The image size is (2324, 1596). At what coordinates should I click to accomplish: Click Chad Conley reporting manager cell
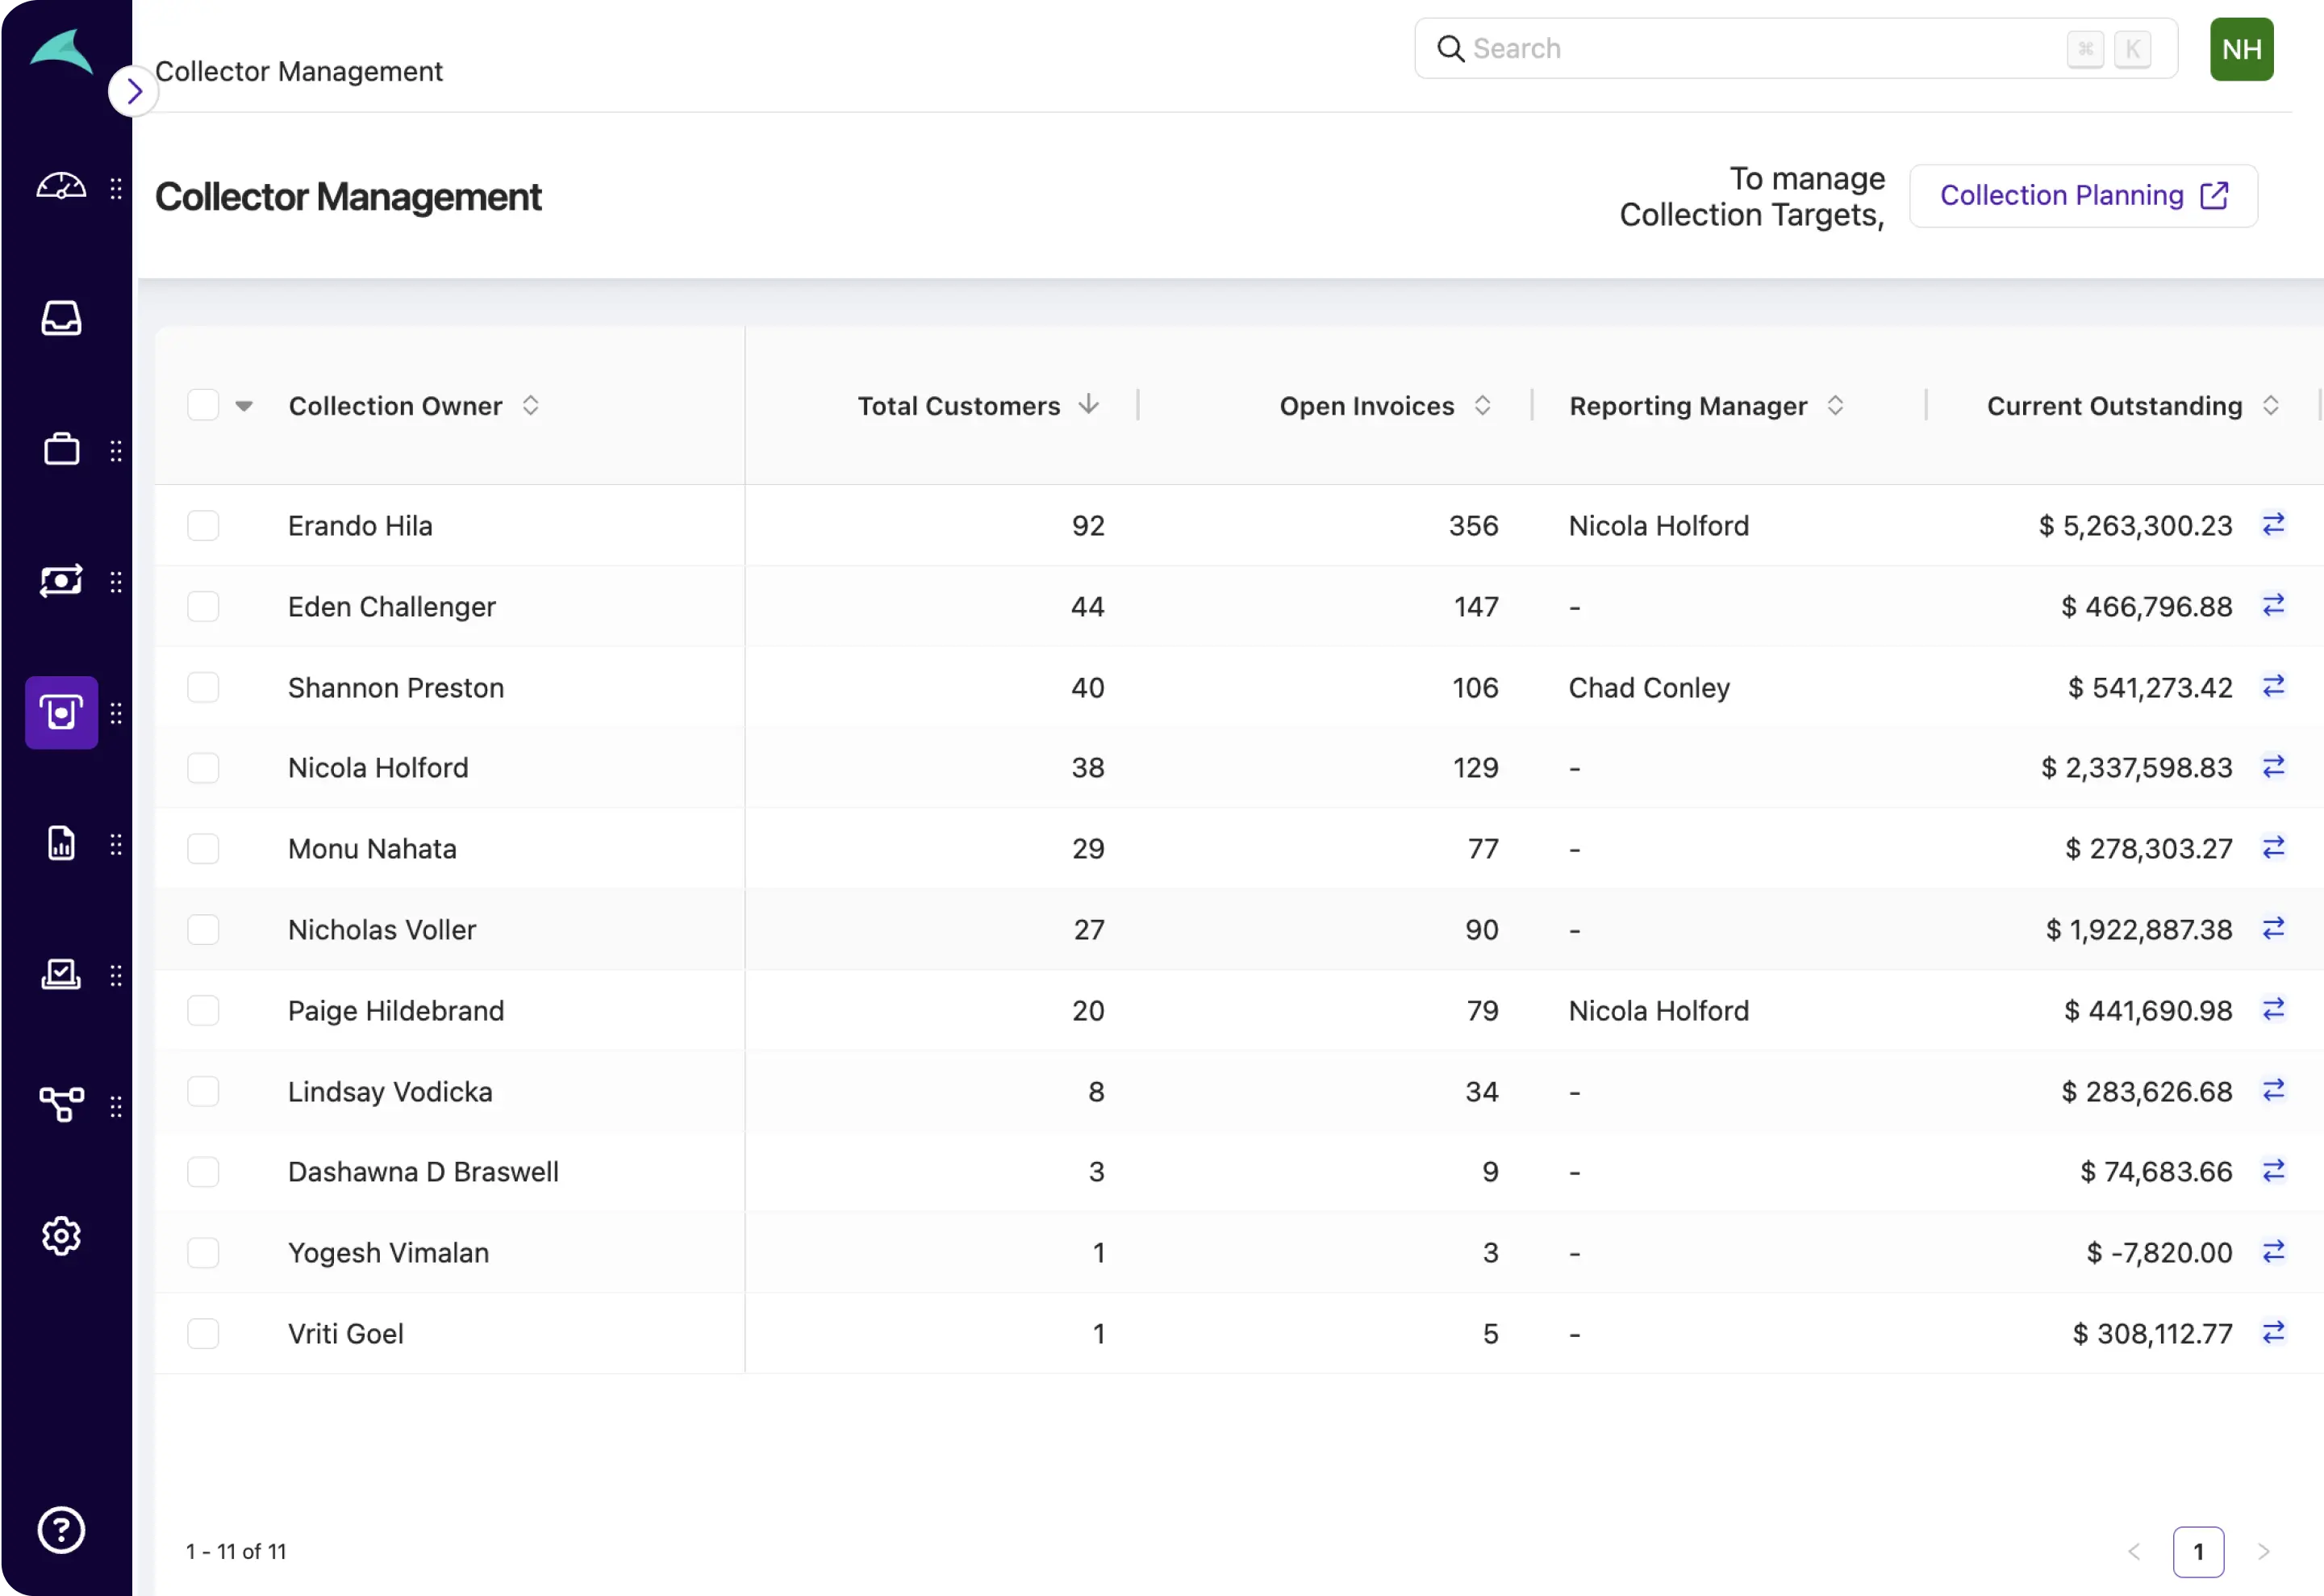[1648, 688]
